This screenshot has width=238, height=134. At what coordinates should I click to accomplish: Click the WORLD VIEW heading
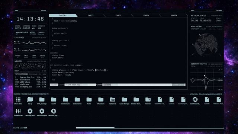coord(196,26)
